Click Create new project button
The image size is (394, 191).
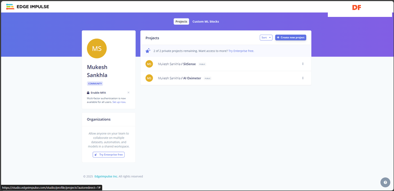pos(291,38)
